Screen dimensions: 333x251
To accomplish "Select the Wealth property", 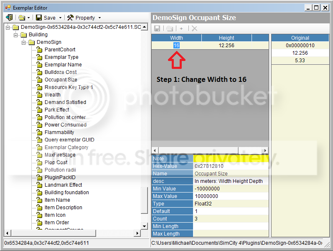I will point(53,95).
